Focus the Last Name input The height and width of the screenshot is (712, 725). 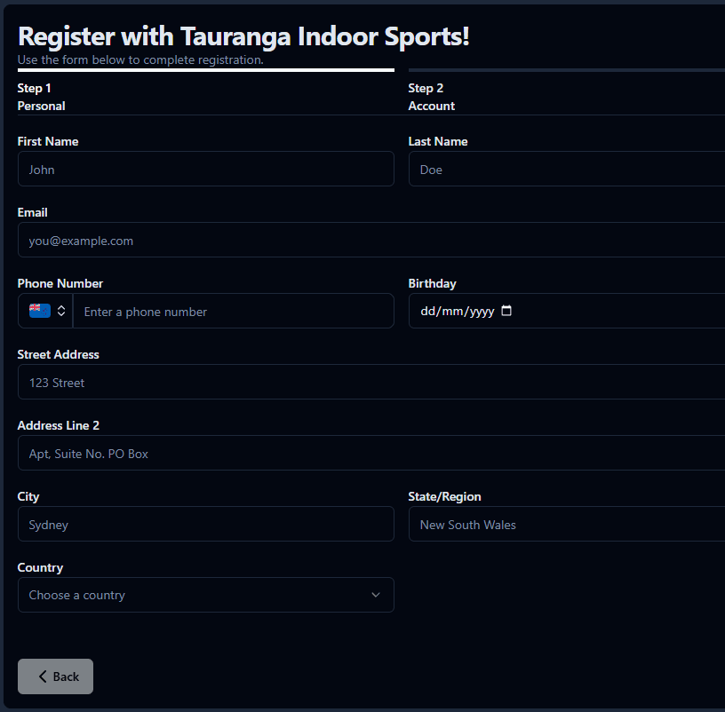coord(567,169)
